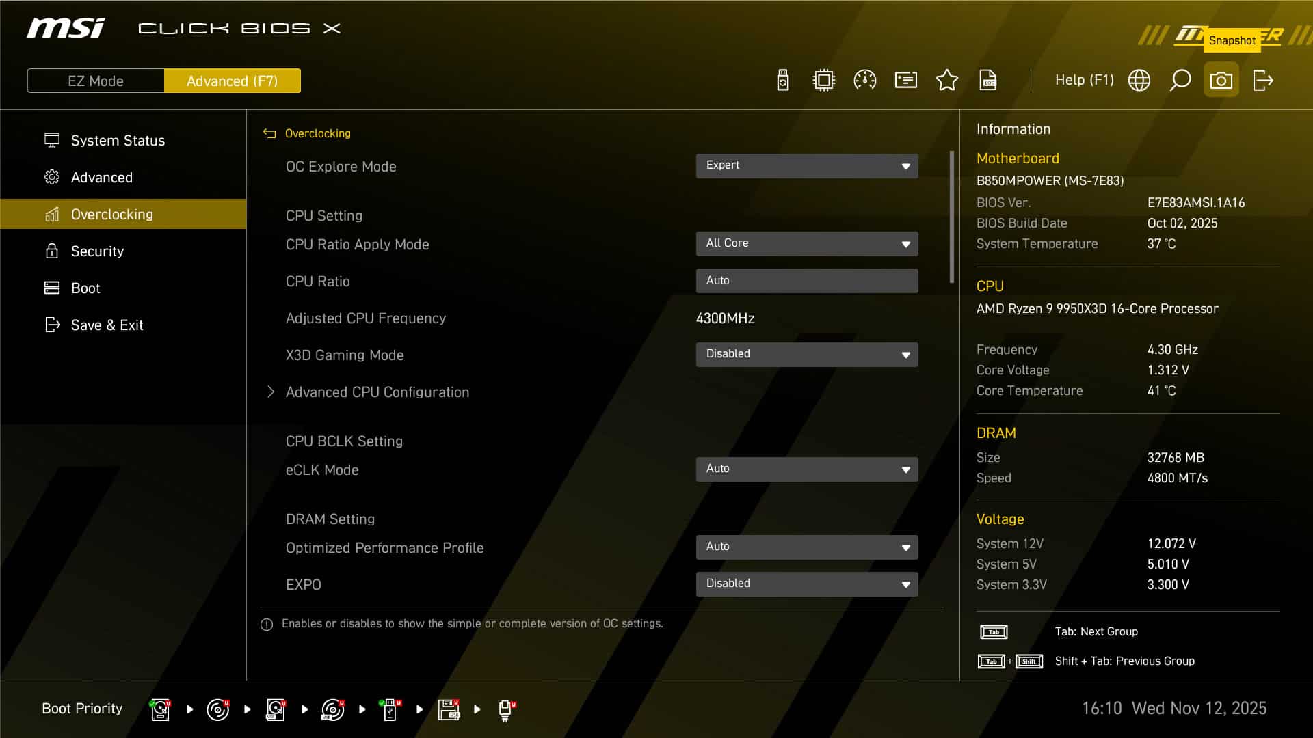1313x738 pixels.
Task: Open the Security menu
Action: point(123,251)
